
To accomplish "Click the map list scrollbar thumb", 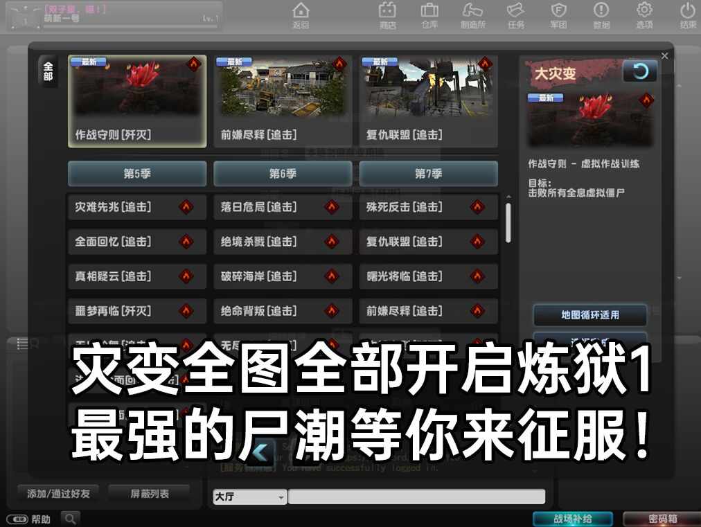I will click(508, 223).
